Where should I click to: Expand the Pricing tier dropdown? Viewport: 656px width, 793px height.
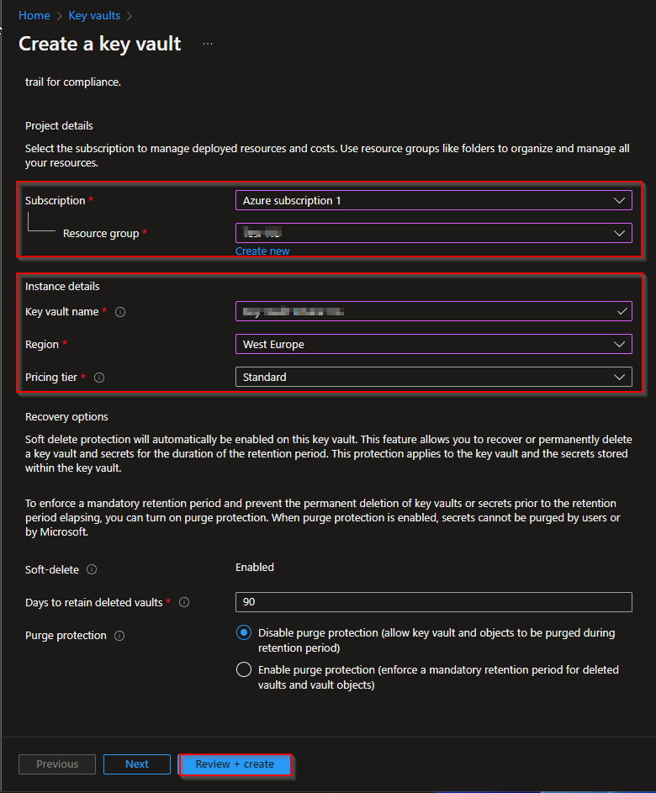coord(433,377)
